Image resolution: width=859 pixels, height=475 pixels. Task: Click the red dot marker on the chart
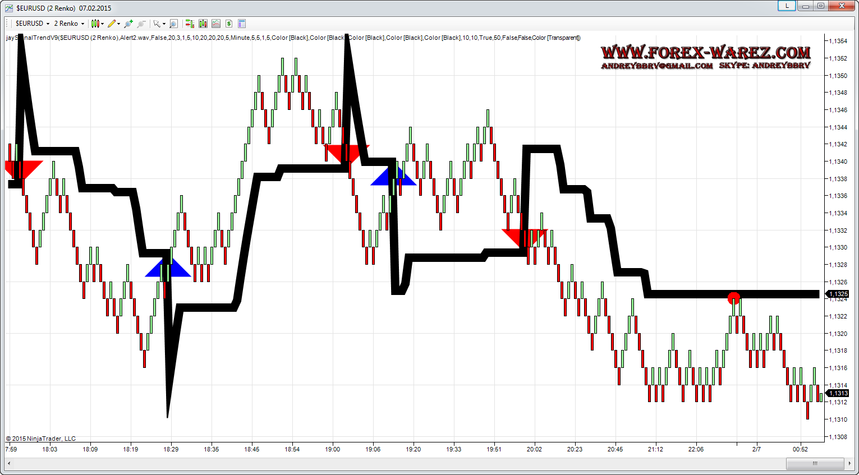point(733,298)
